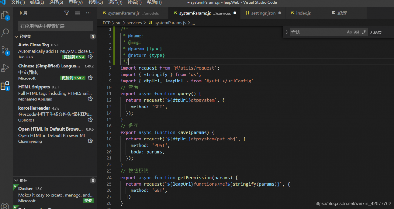
Task: Click the VS Code logo icon
Action: pyautogui.click(x=3, y=2)
